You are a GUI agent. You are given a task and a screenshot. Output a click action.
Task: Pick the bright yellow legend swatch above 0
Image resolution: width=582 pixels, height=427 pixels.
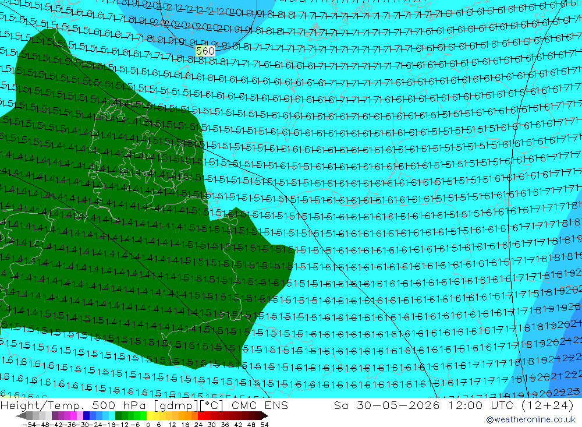pos(150,415)
